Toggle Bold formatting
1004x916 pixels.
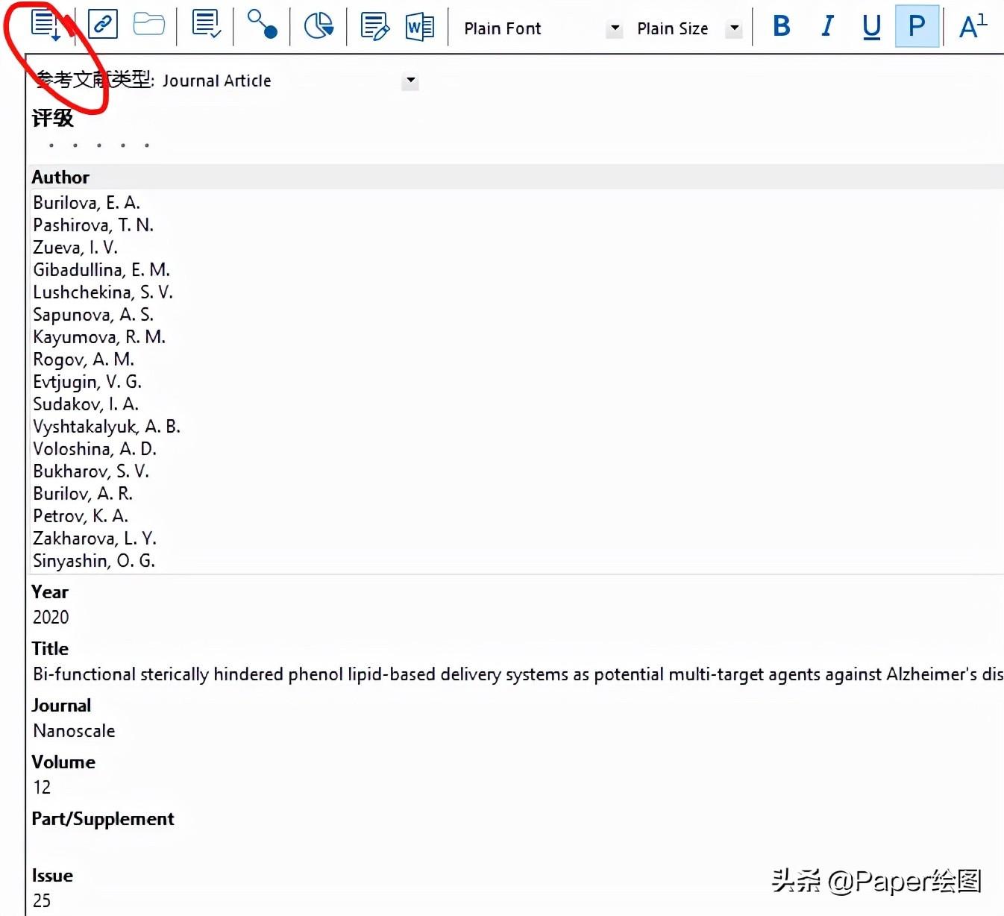tap(782, 27)
